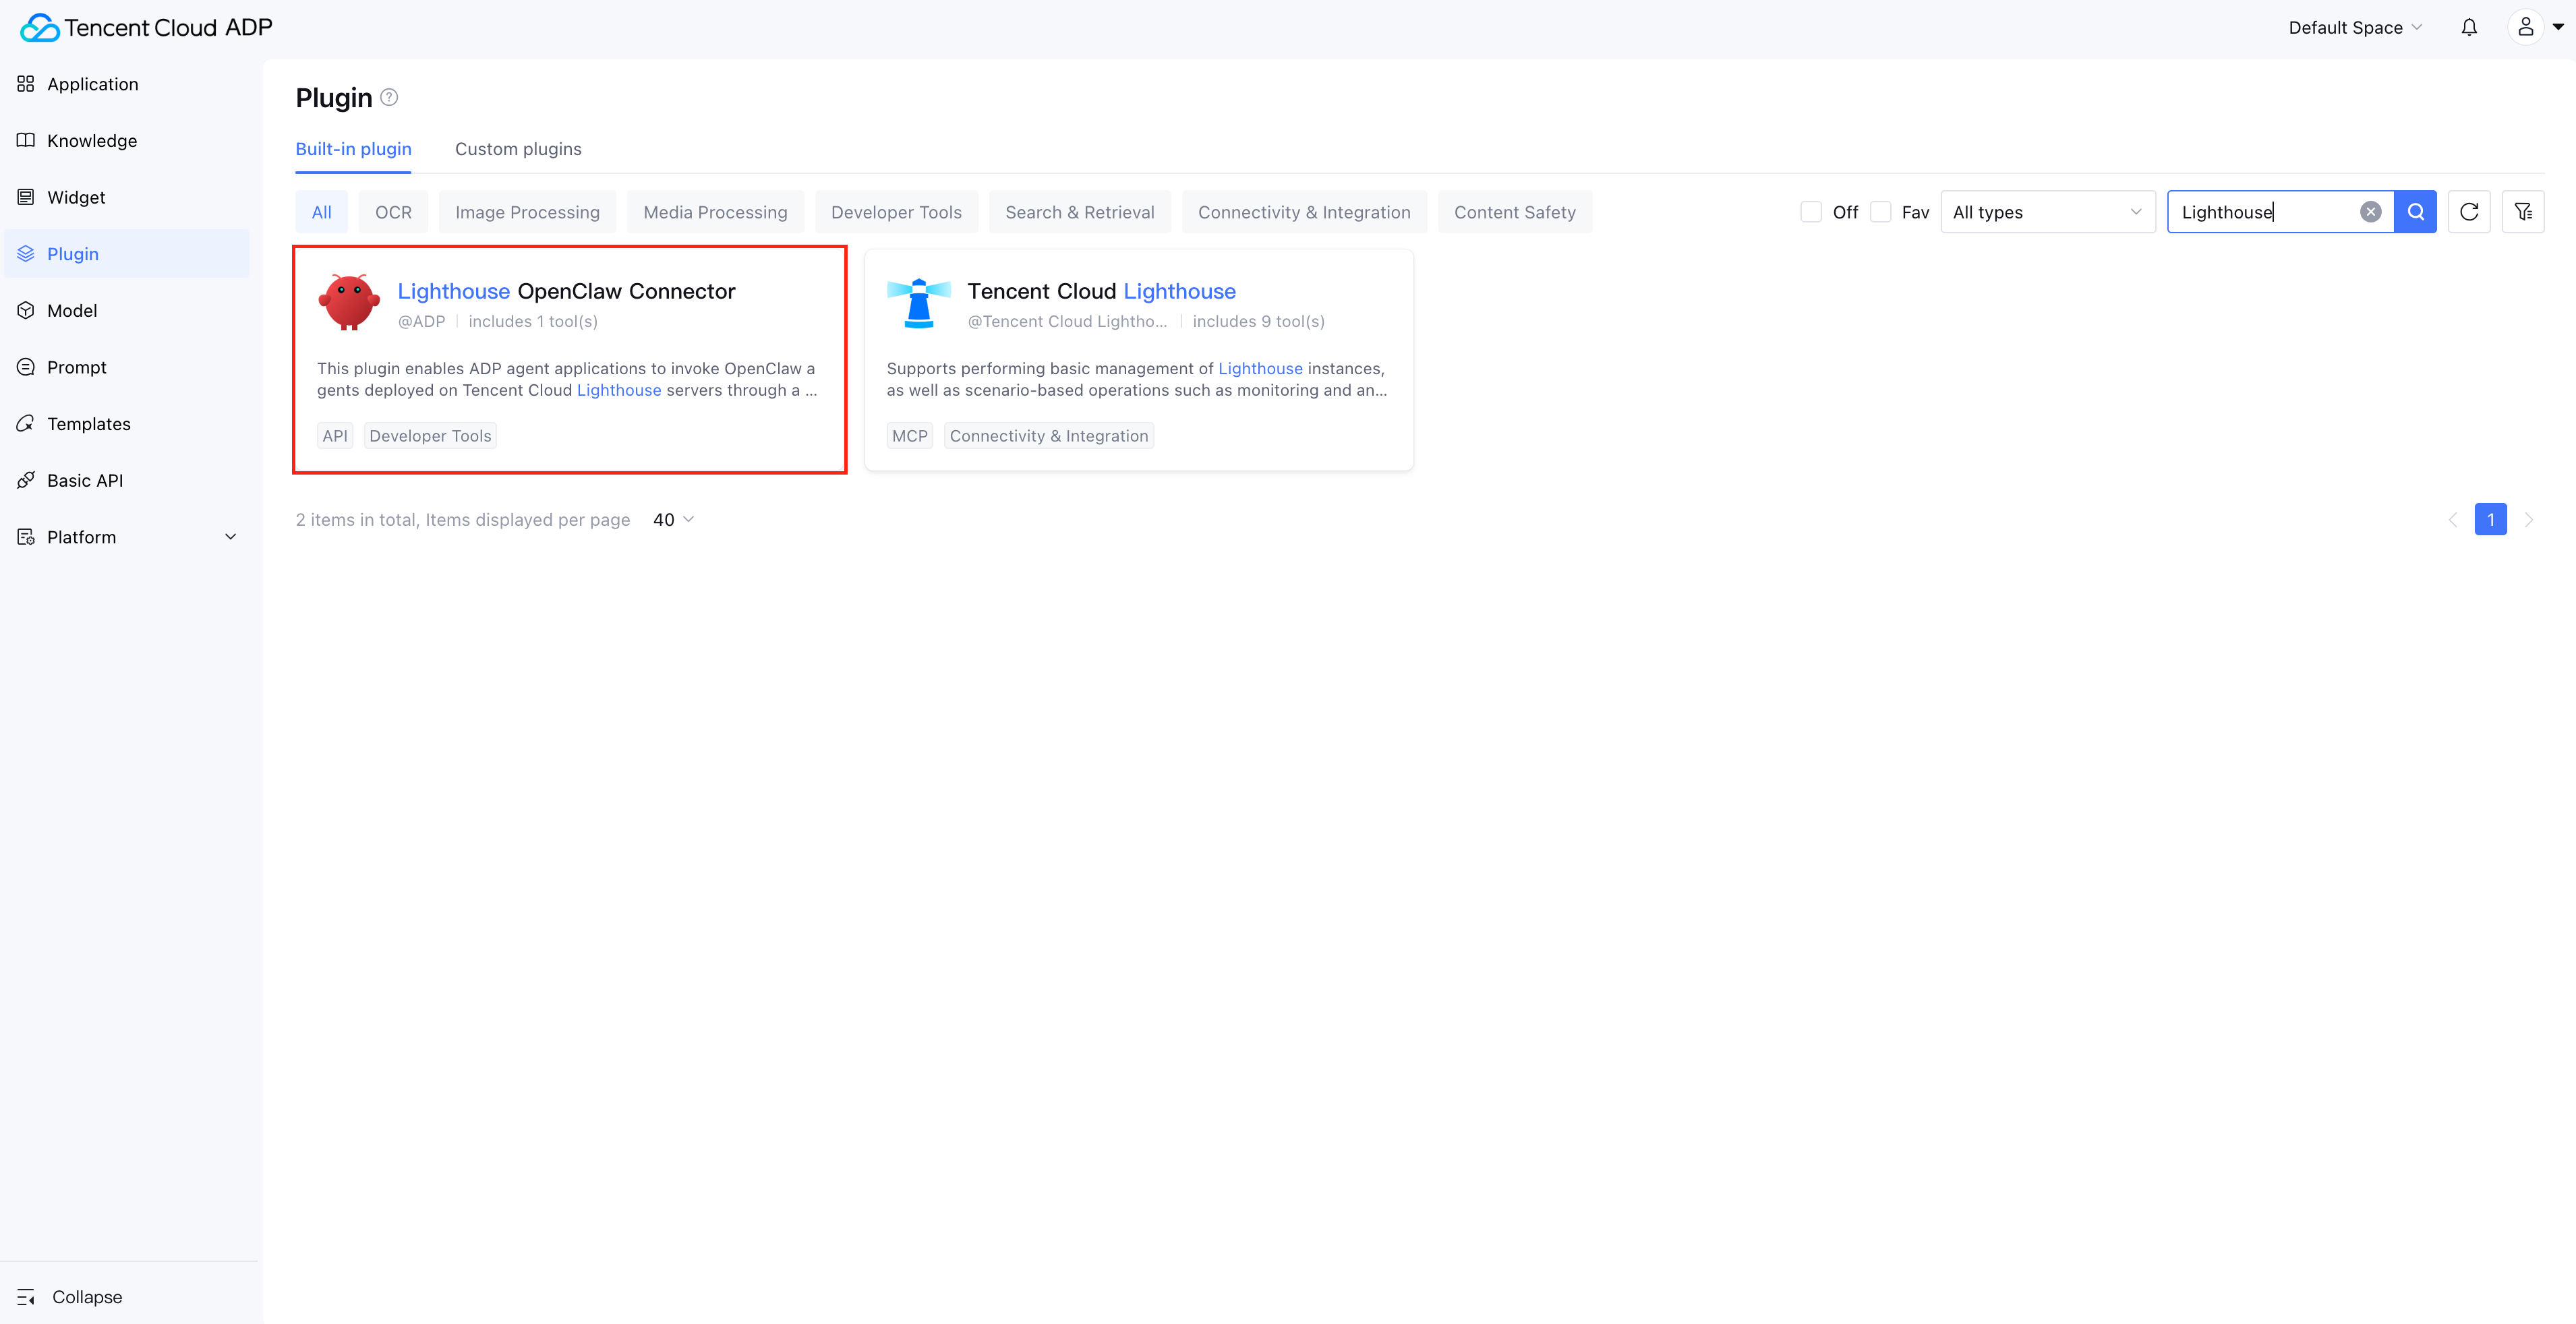Open the notifications bell
Viewport: 2576px width, 1324px height.
point(2468,28)
